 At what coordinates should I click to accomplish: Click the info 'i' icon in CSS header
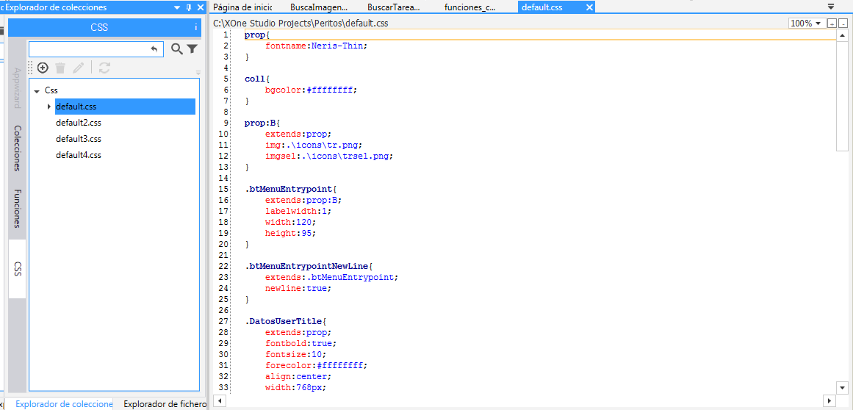(196, 27)
